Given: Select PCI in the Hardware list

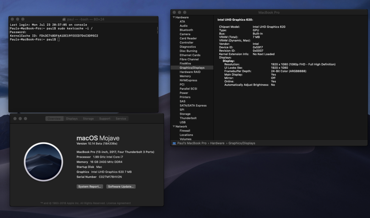Looking at the screenshot, I should pos(182,84).
